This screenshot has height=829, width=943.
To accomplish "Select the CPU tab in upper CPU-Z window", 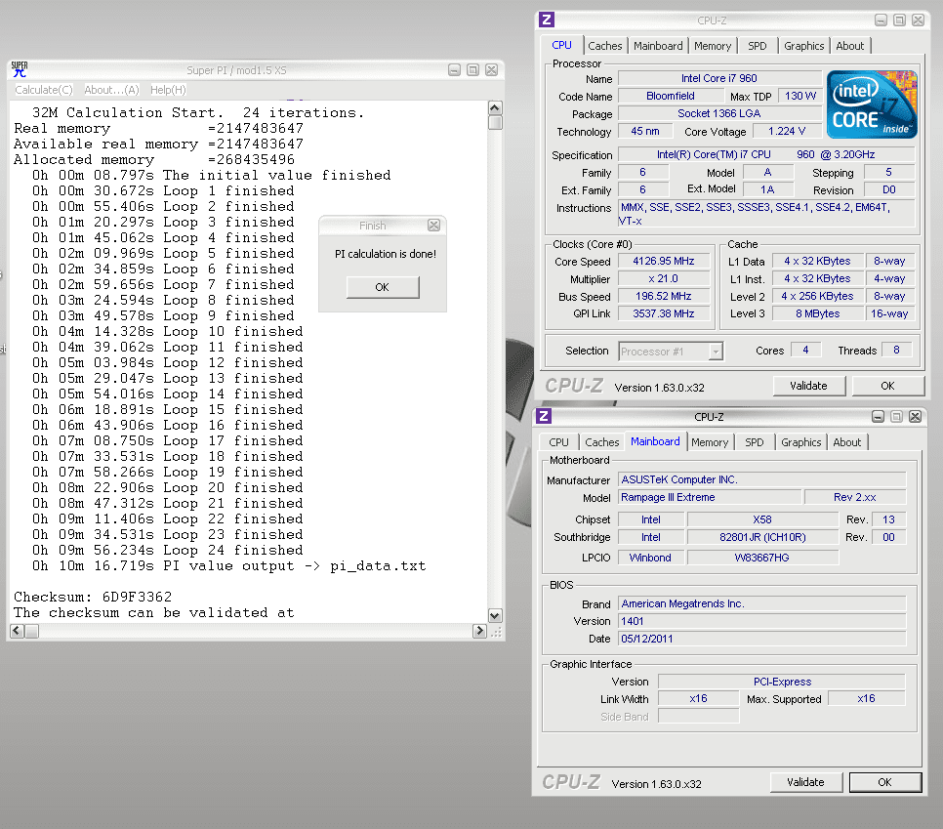I will pos(561,45).
